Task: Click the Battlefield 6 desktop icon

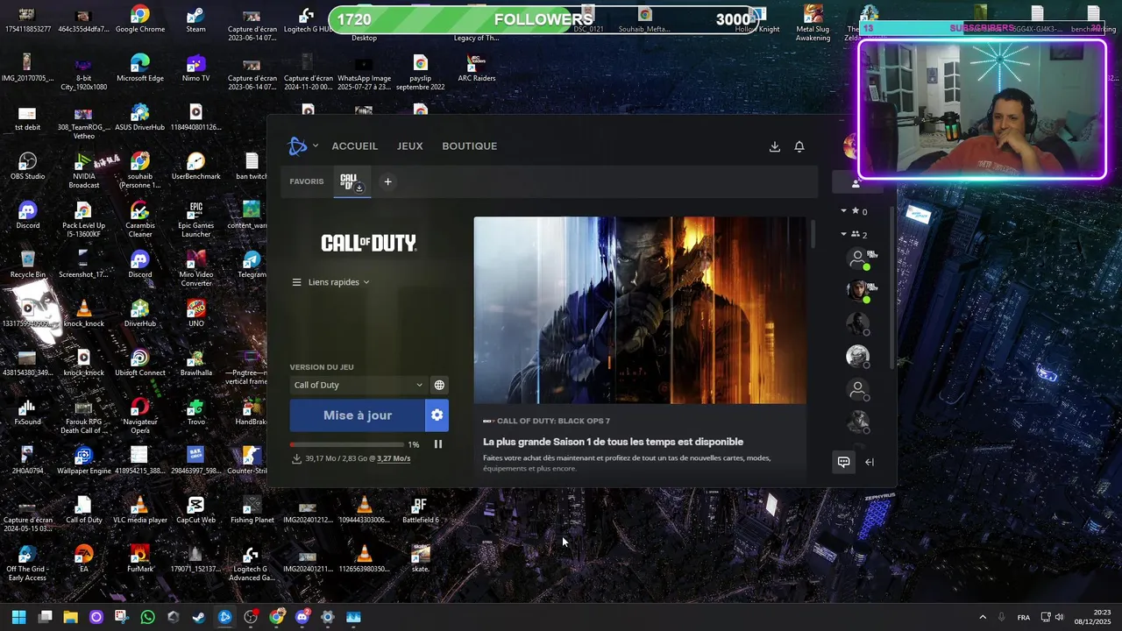Action: pos(420,510)
